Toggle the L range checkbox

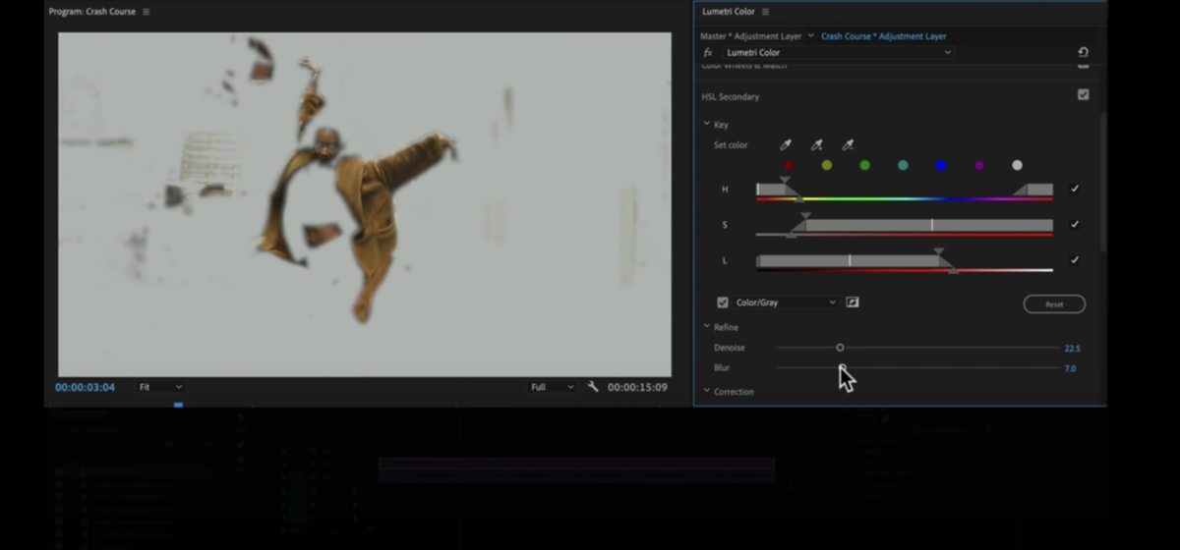point(1075,260)
